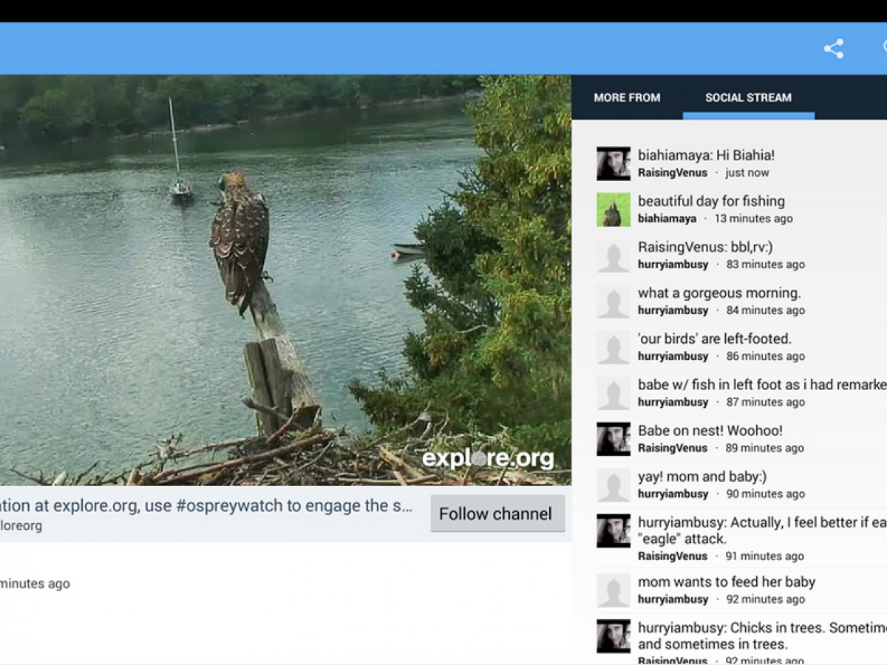Open RaisingVenus username under "Babe on nest! Woohoo!"
Viewport: 887px width, 665px height.
click(673, 448)
